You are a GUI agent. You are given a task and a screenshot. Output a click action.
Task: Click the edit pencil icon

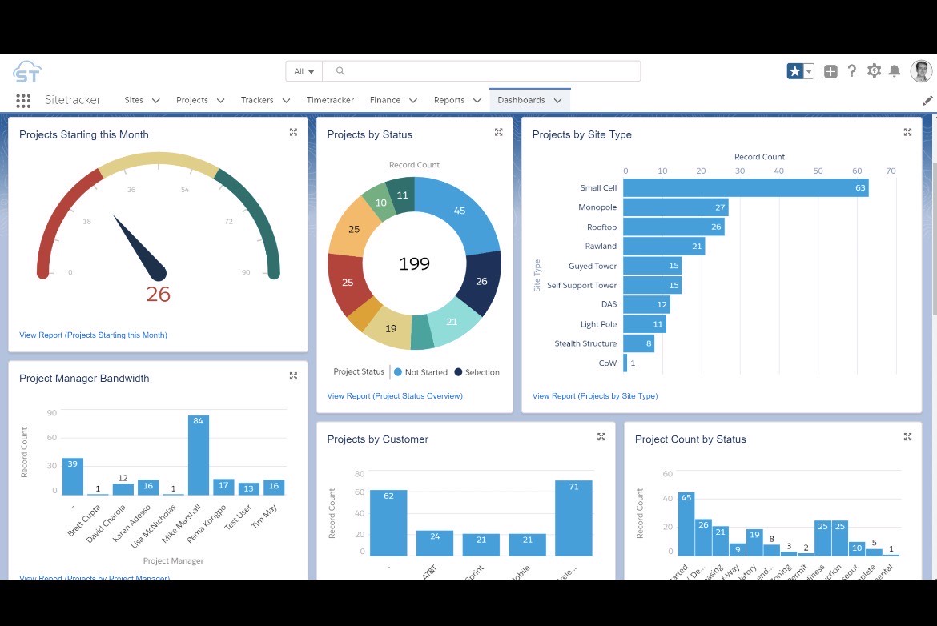[x=927, y=100]
